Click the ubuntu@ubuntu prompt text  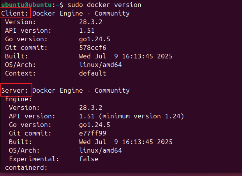26,5
